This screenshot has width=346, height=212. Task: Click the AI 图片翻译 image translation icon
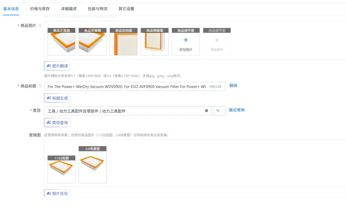[49, 66]
